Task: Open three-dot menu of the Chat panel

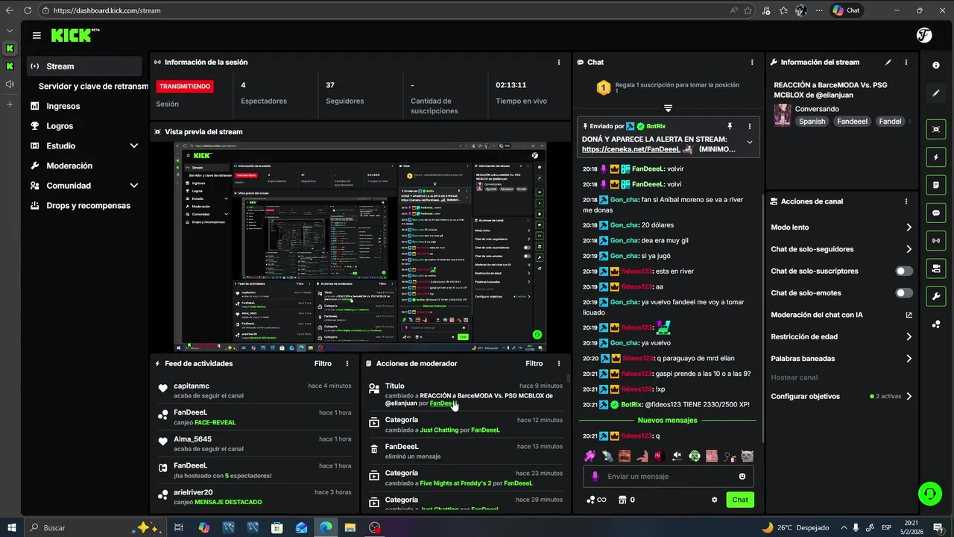Action: [x=752, y=62]
